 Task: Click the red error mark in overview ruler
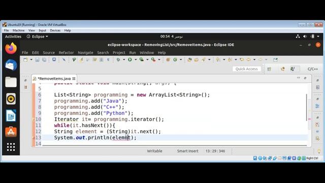[x=309, y=119]
